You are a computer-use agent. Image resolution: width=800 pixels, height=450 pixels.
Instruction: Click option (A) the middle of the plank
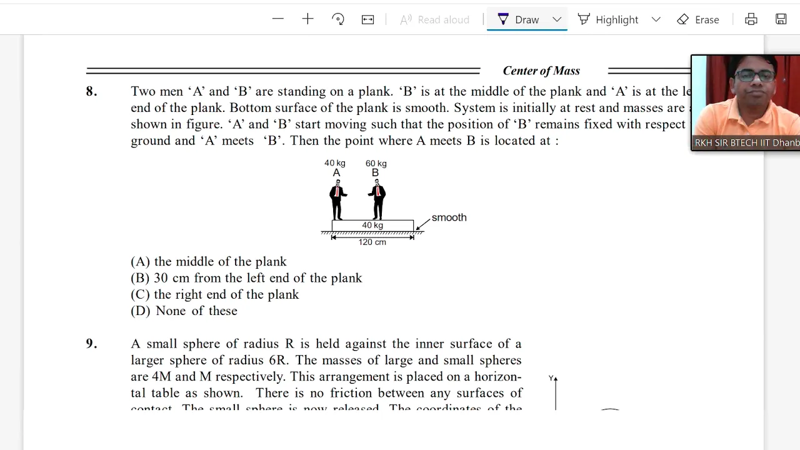(x=209, y=261)
